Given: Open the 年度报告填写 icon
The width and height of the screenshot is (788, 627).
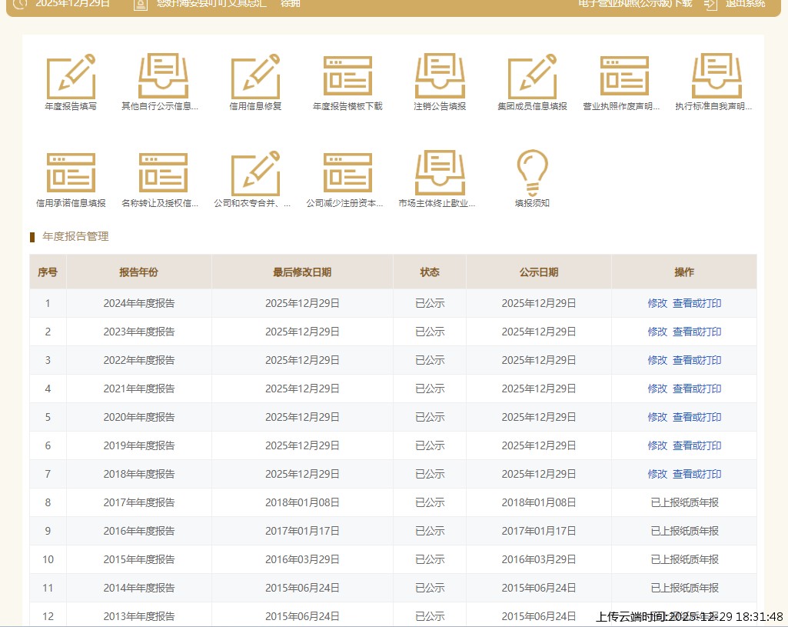Looking at the screenshot, I should [x=71, y=77].
